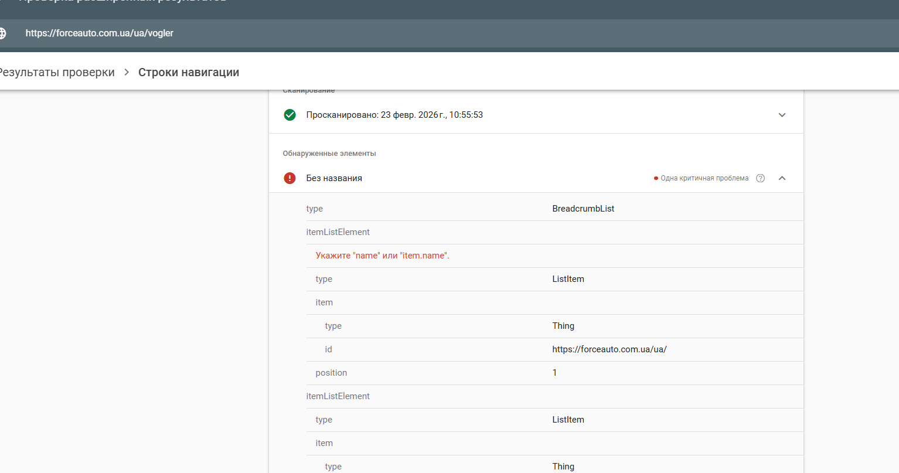Select the Без названия detected item
899x473 pixels.
point(334,178)
